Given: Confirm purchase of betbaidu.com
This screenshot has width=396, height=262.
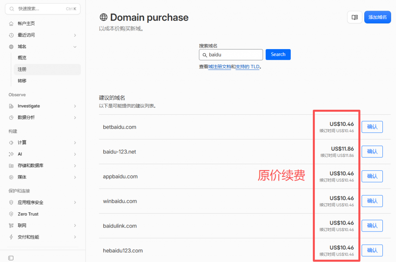Looking at the screenshot, I should (x=372, y=127).
